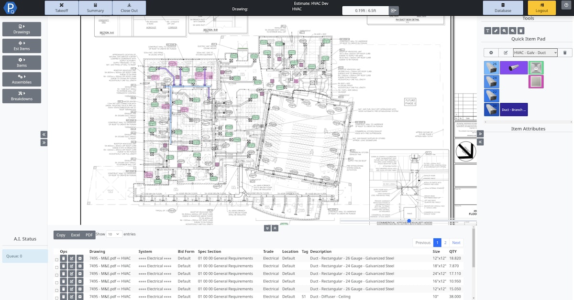Click the delete icon beside the Quick Item dropdown
The width and height of the screenshot is (574, 300).
[565, 53]
